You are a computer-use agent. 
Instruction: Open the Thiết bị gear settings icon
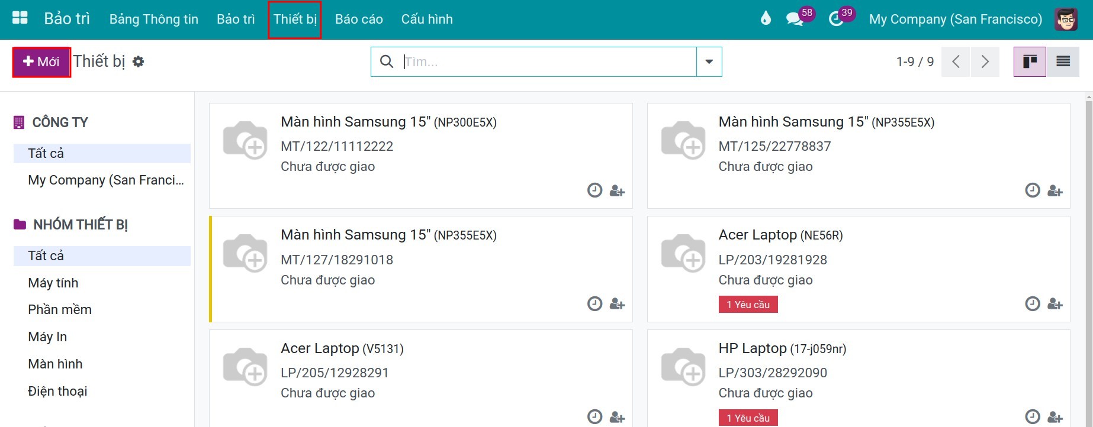[138, 62]
